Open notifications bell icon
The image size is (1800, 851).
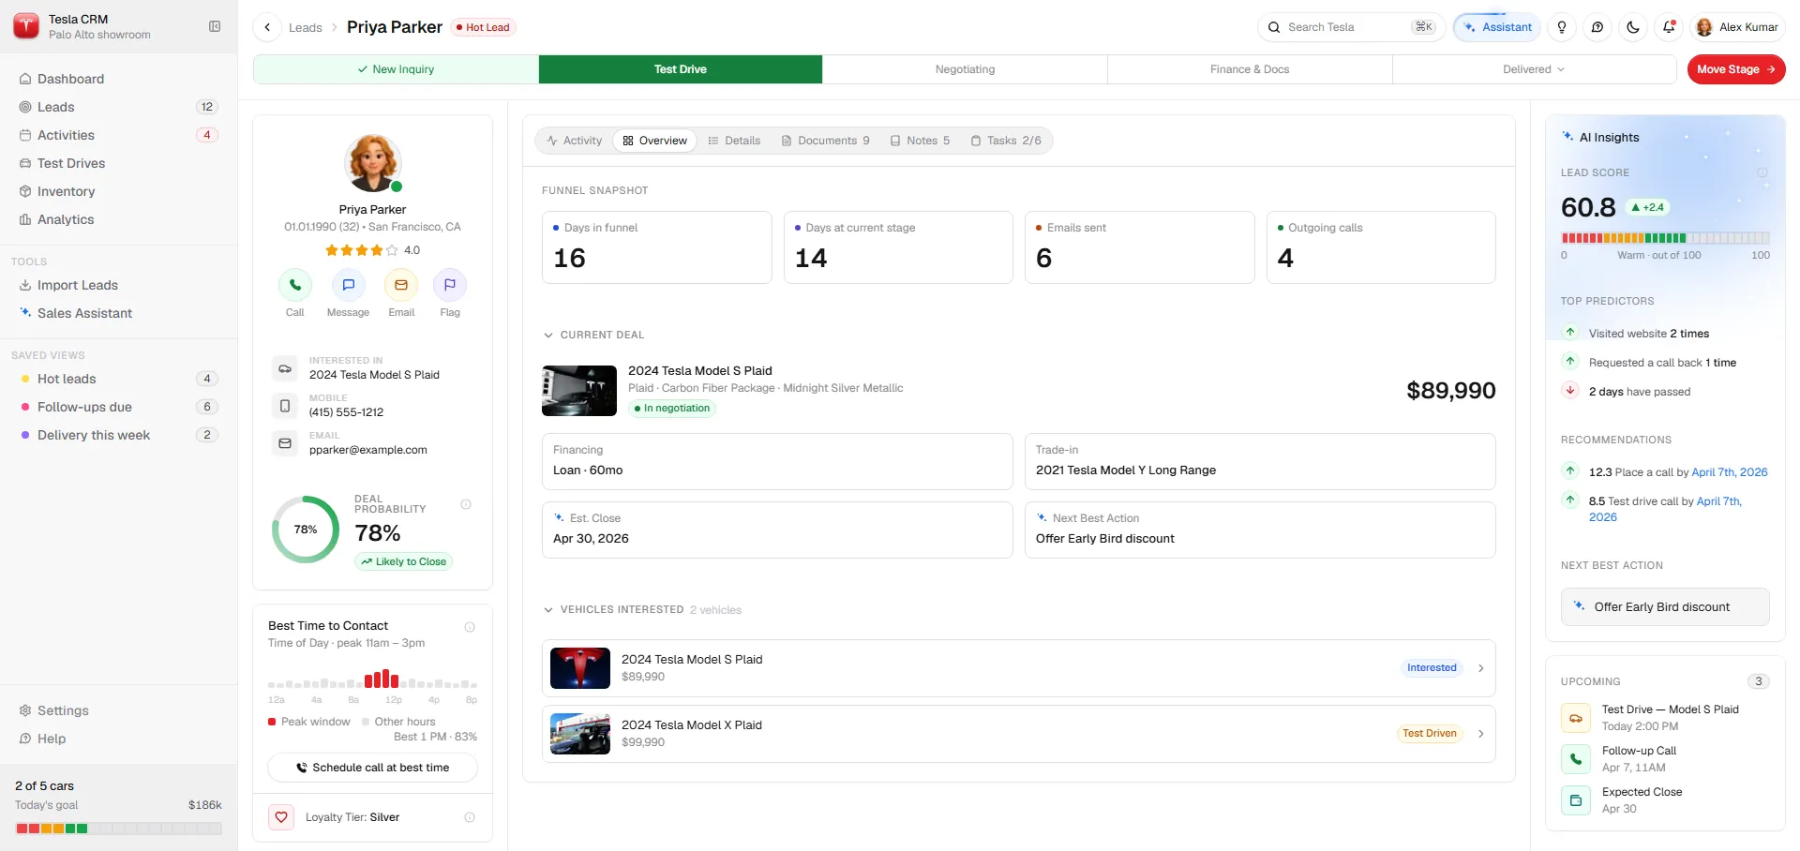[x=1669, y=27]
